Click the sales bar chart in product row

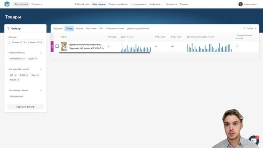(x=136, y=48)
